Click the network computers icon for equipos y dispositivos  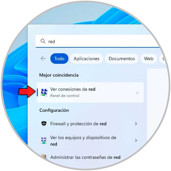click(x=44, y=140)
